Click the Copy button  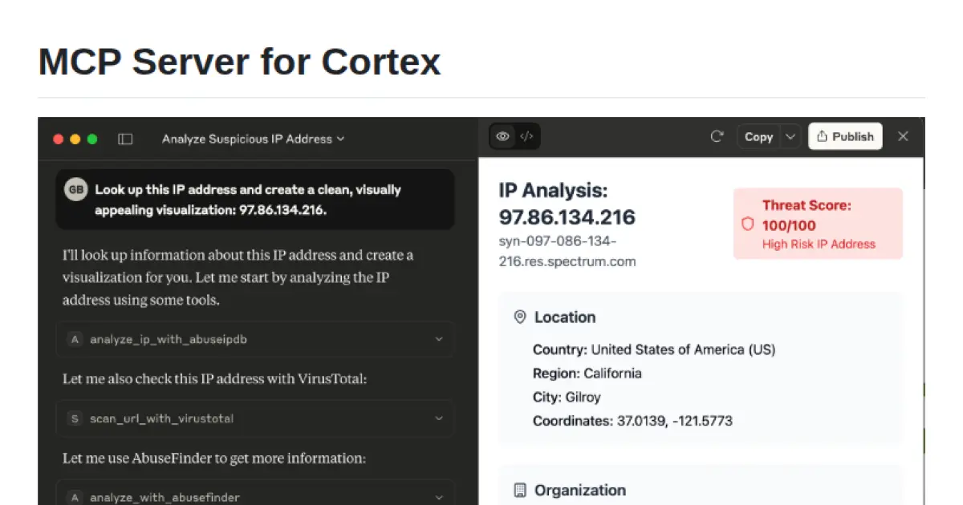tap(758, 136)
